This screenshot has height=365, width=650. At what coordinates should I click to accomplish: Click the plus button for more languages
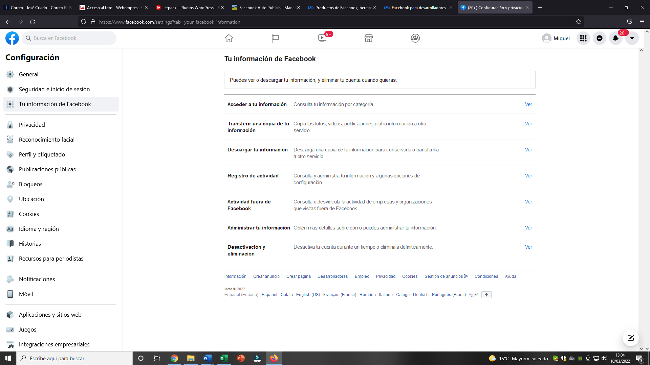(486, 295)
